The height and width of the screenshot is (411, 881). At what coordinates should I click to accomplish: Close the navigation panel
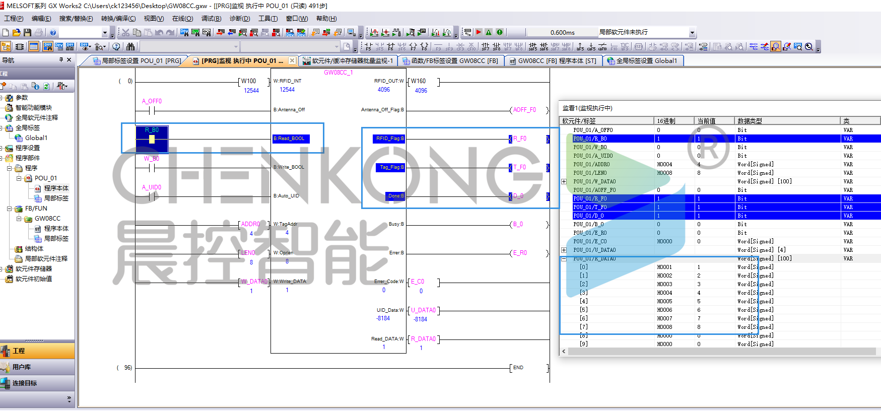(69, 60)
